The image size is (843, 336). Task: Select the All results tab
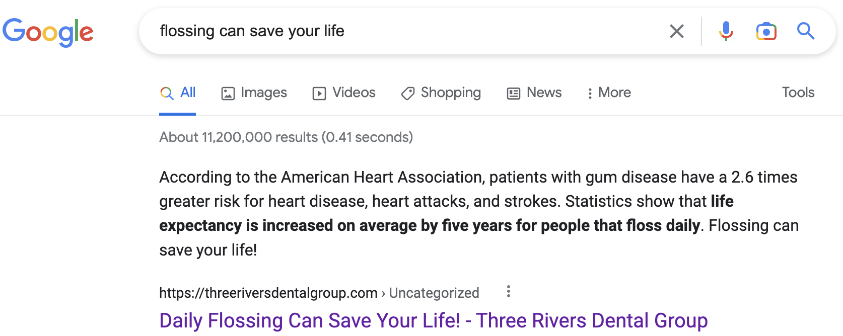pyautogui.click(x=178, y=93)
